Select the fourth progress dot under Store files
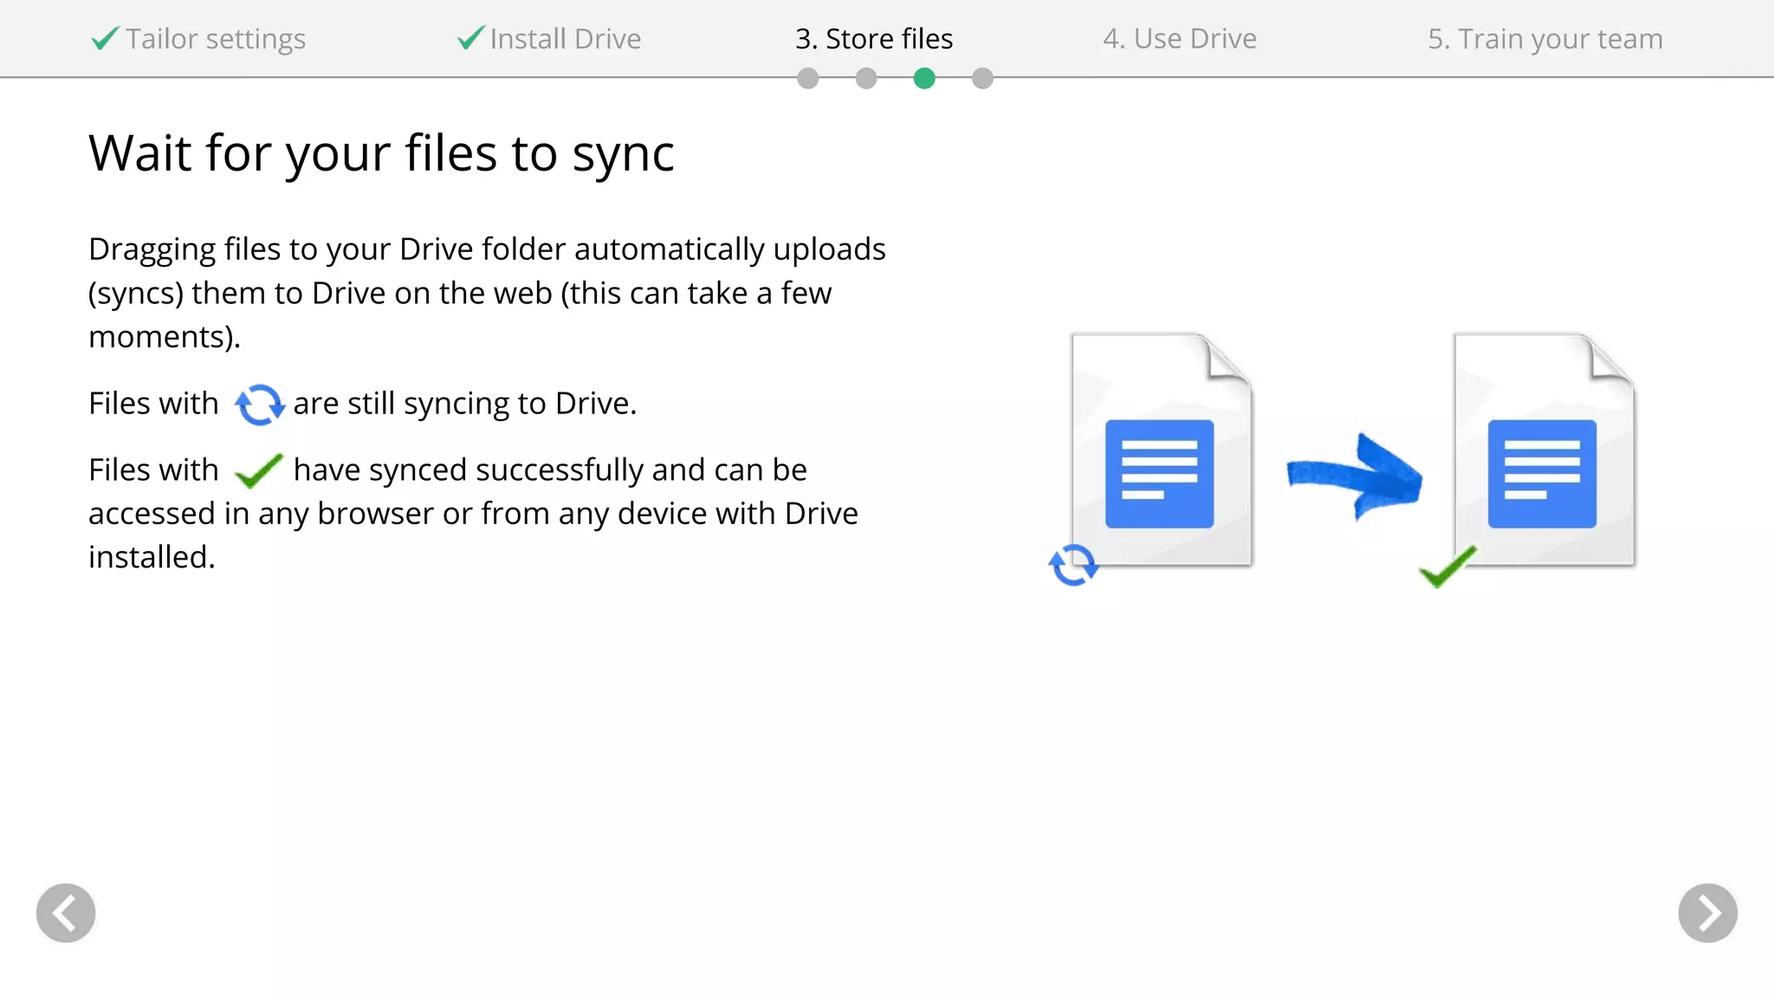This screenshot has height=998, width=1774. click(x=982, y=79)
